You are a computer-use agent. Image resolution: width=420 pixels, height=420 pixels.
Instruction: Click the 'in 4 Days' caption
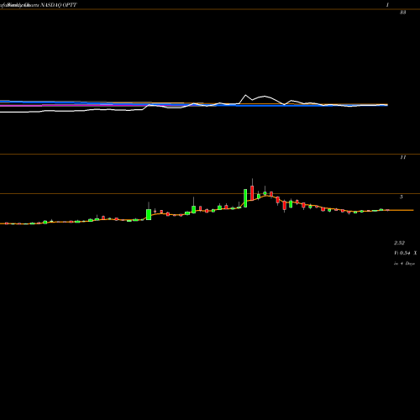(x=404, y=264)
